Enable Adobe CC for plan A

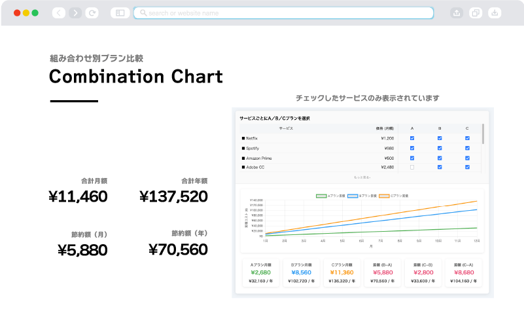pos(412,168)
